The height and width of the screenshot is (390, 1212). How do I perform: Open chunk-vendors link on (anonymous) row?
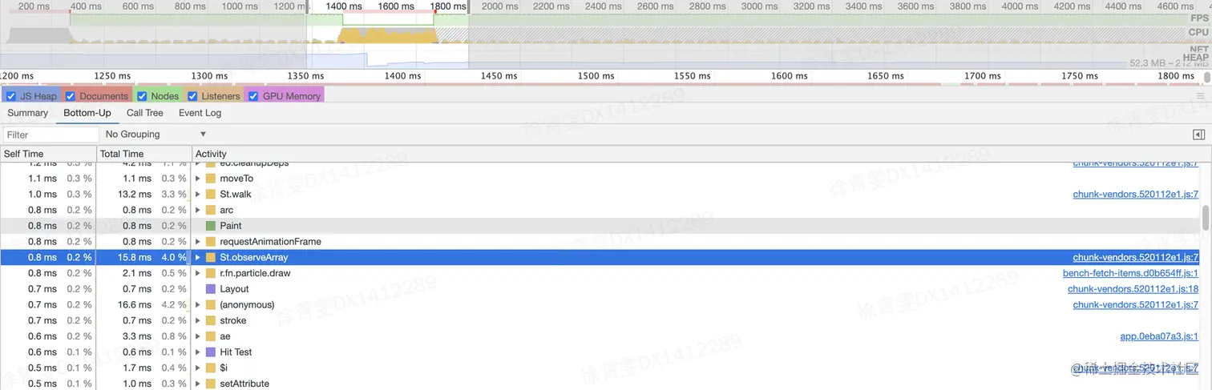[x=1136, y=305]
